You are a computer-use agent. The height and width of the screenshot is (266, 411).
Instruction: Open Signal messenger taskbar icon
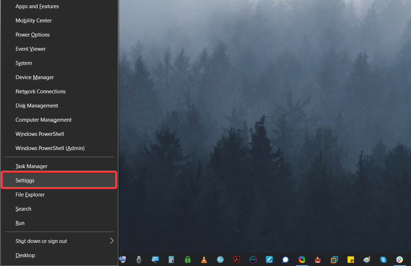pos(286,260)
